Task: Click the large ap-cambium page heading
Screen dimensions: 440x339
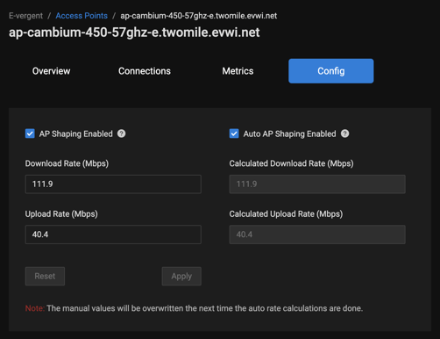Action: (x=134, y=32)
